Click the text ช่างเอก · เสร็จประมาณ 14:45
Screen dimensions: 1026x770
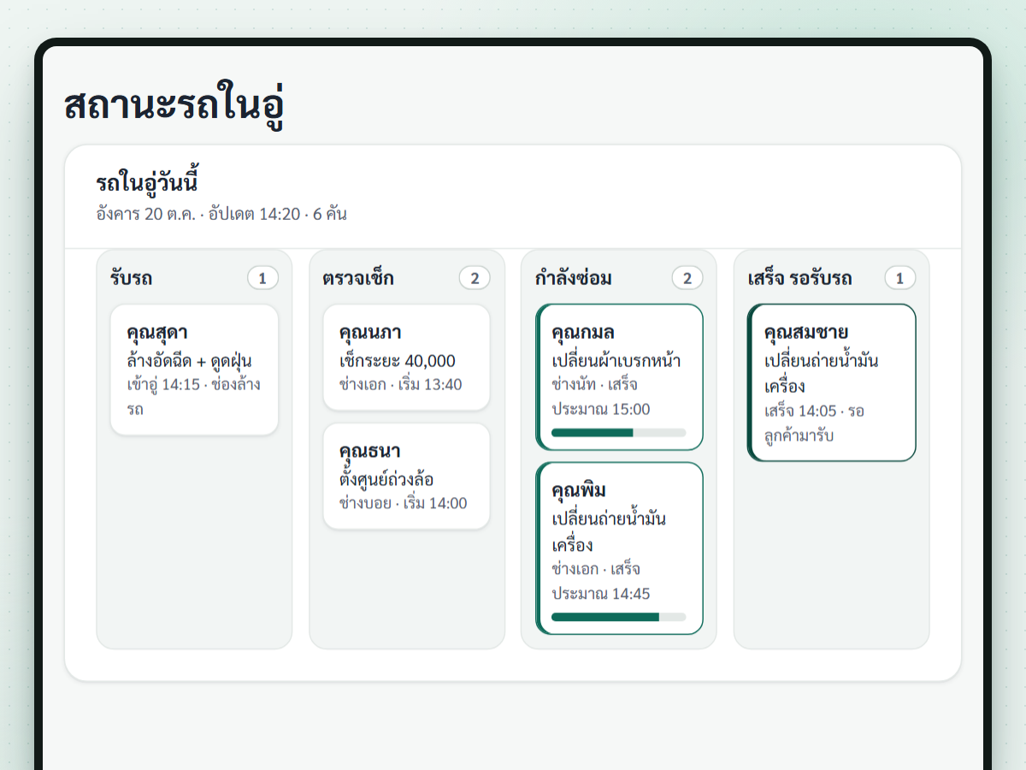[x=601, y=582]
